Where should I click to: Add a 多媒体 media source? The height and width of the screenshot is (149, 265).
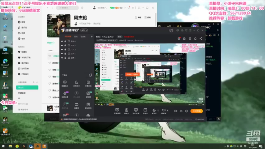point(145,111)
